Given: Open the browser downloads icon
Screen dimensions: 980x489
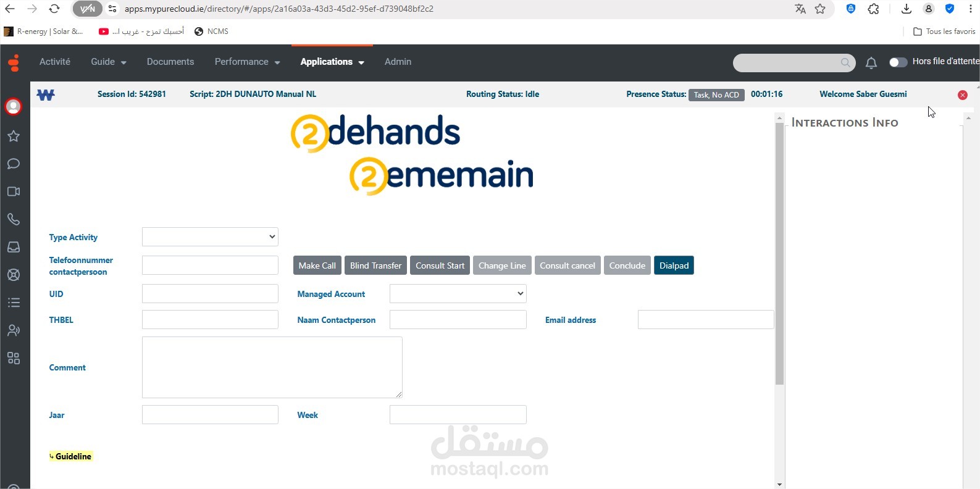Looking at the screenshot, I should click(x=906, y=9).
